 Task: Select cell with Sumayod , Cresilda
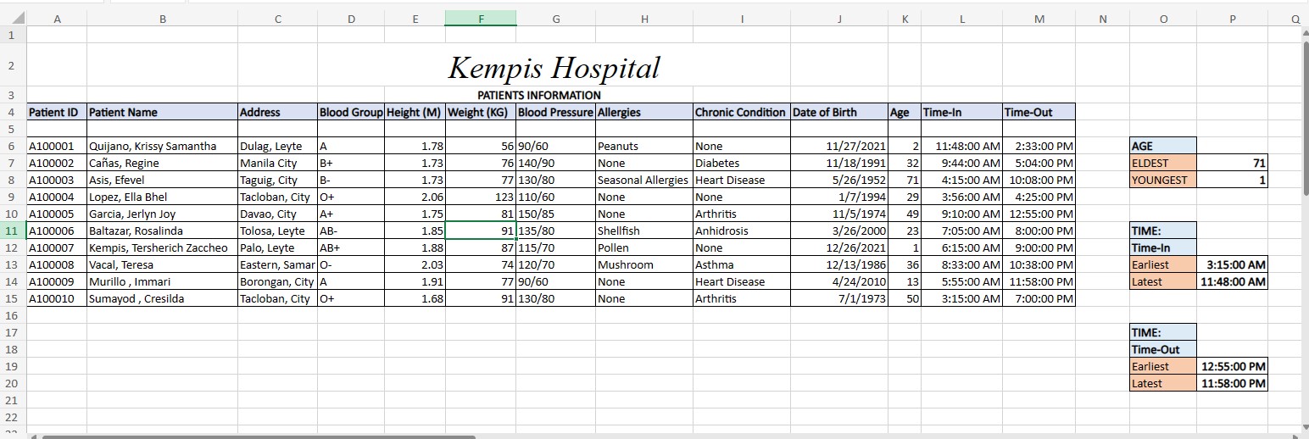point(162,298)
